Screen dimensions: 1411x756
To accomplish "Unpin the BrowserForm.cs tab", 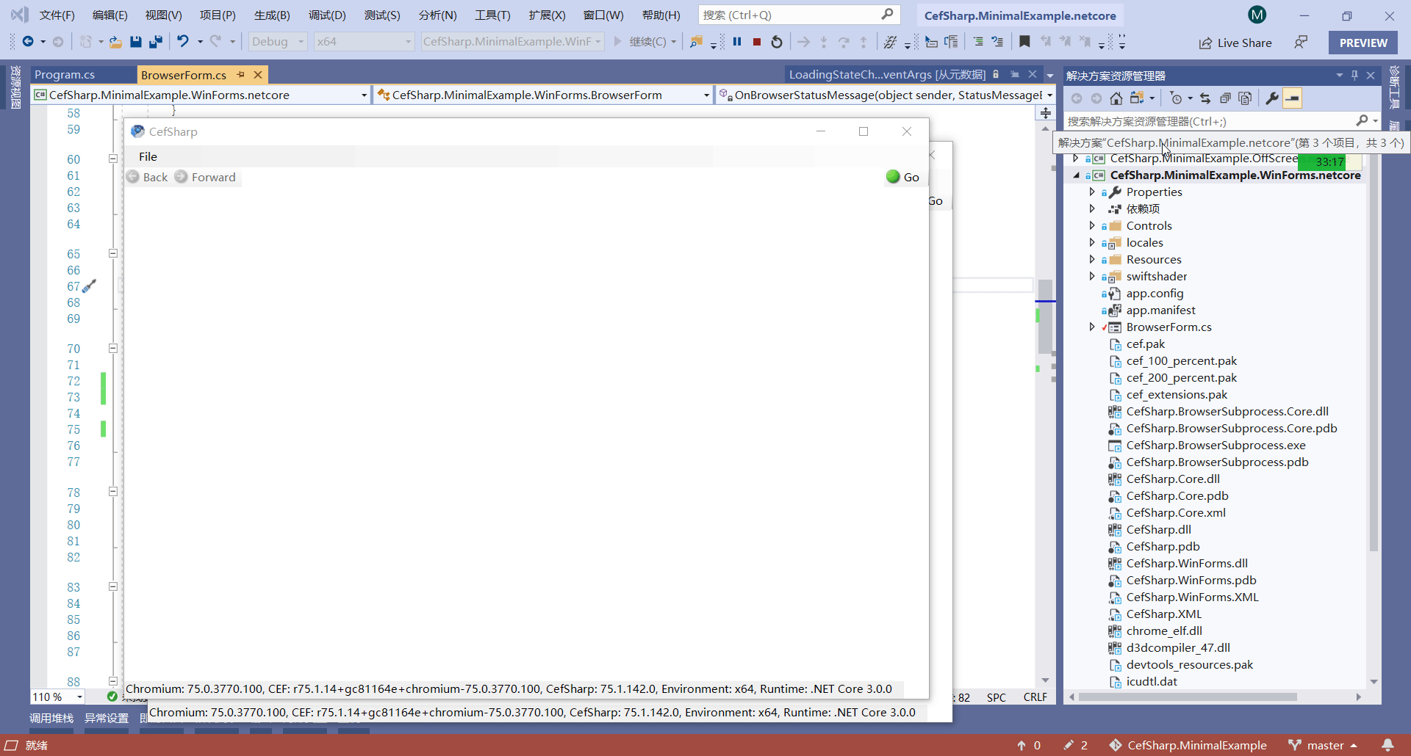I will [240, 74].
